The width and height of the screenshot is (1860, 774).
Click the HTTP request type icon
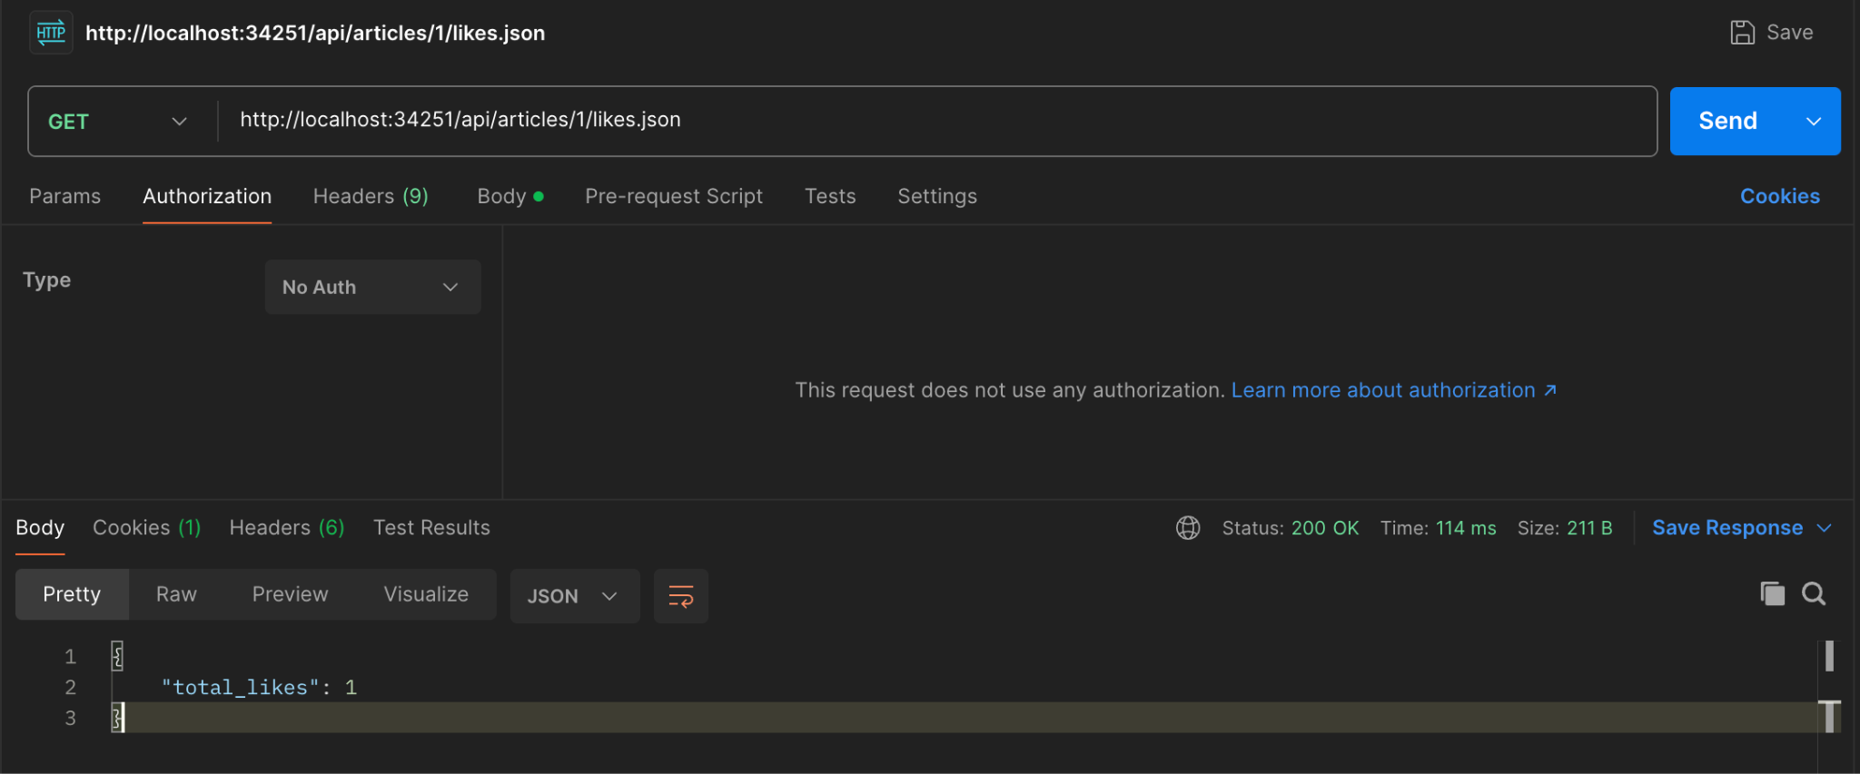[x=51, y=33]
